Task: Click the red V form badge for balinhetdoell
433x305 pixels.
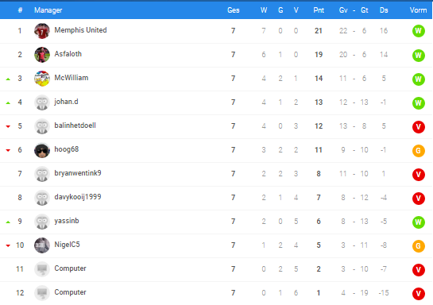Action: click(419, 127)
